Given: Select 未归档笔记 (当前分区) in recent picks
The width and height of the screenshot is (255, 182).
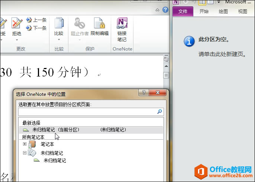Looking at the screenshot, I should click(91, 130).
